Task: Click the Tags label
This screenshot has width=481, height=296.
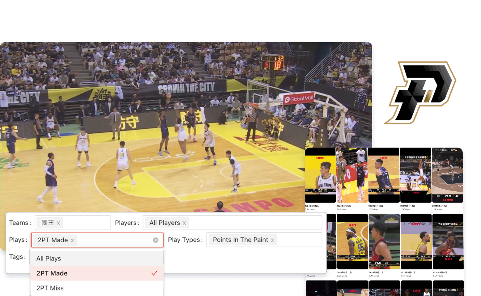Action: pyautogui.click(x=18, y=257)
